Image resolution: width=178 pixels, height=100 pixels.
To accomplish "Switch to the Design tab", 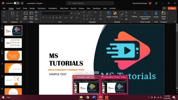I will pos(32,8).
